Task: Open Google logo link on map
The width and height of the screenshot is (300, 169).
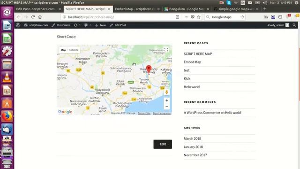Action: point(65,112)
